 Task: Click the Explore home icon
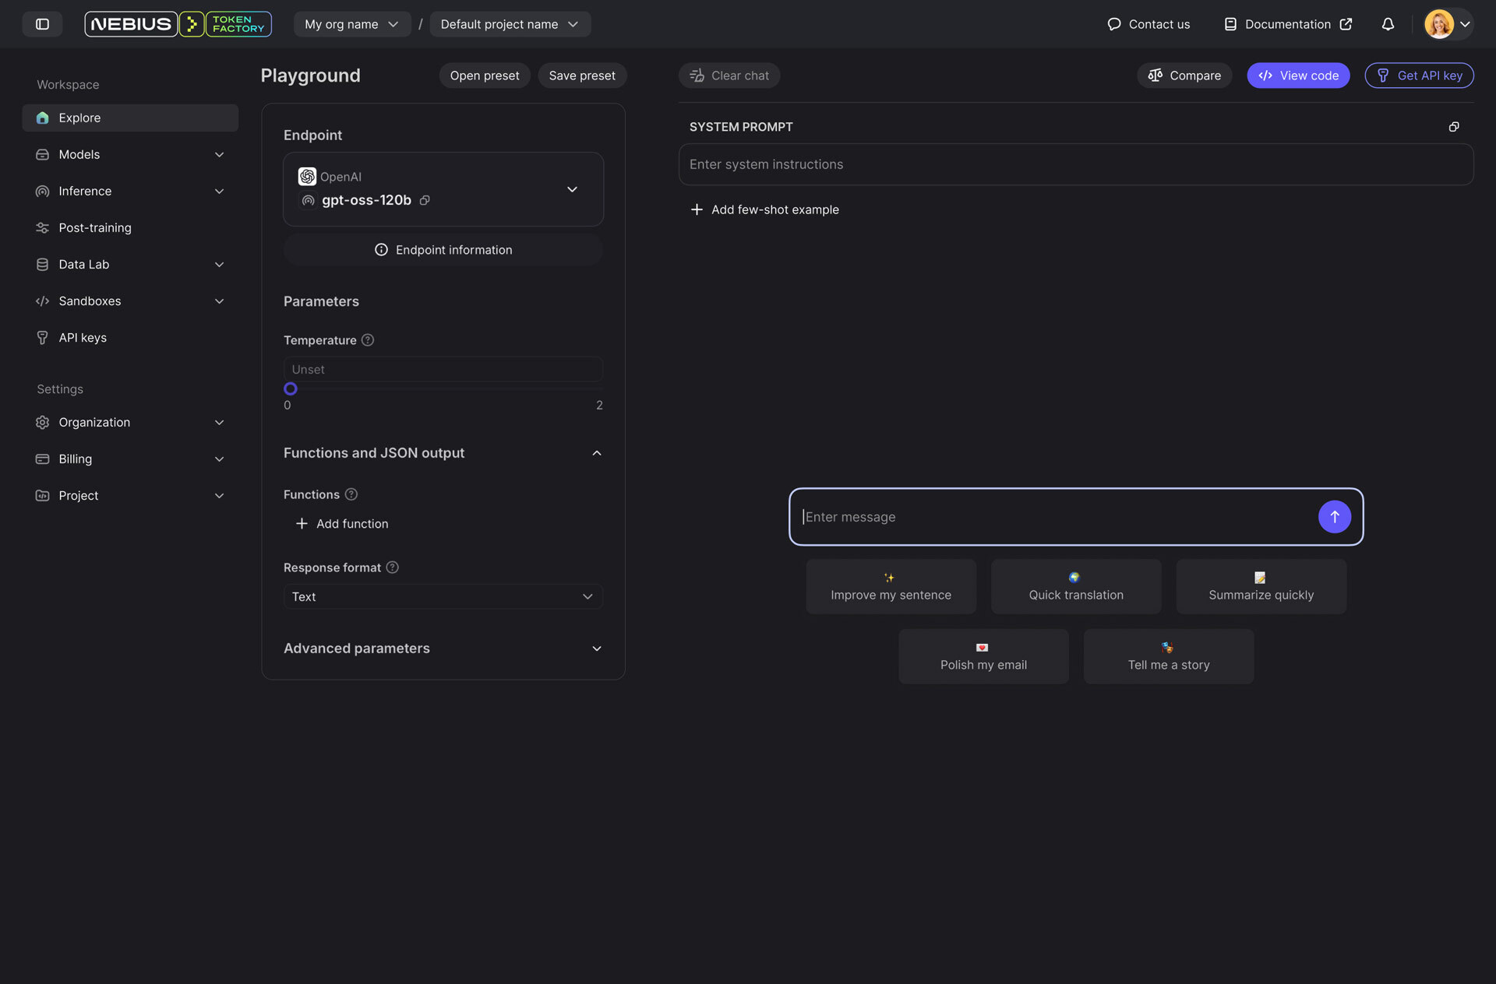pos(43,118)
